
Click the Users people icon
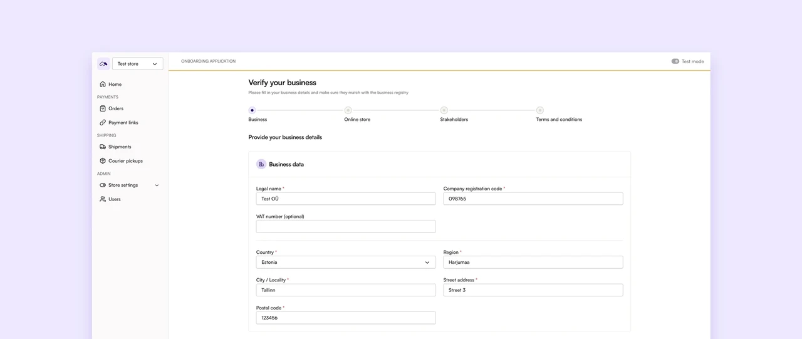[x=103, y=199]
